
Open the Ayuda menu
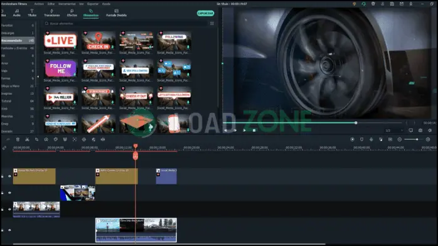(x=106, y=4)
